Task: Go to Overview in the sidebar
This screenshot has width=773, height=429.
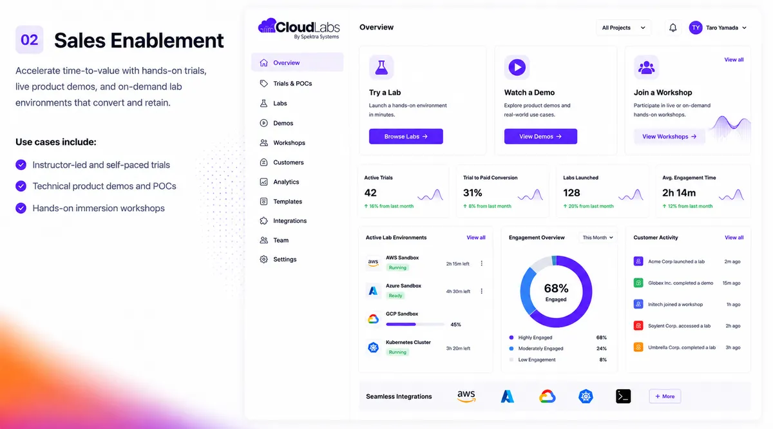Action: tap(297, 62)
